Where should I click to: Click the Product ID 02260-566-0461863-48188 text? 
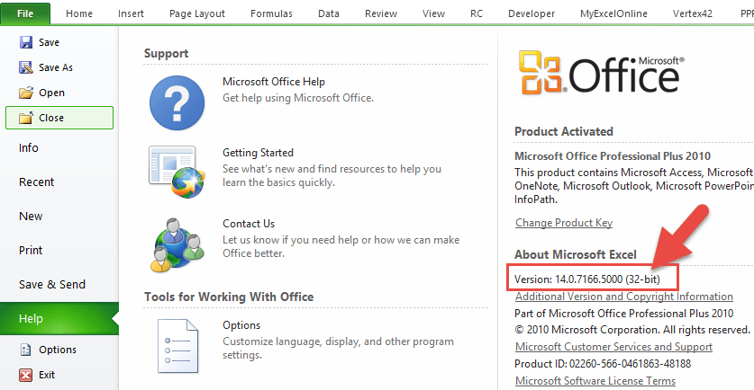pyautogui.click(x=603, y=364)
